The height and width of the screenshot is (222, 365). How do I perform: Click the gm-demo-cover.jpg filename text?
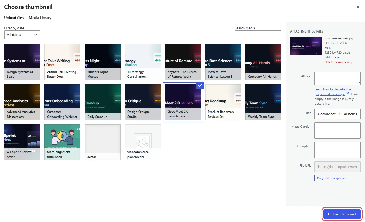pyautogui.click(x=339, y=38)
